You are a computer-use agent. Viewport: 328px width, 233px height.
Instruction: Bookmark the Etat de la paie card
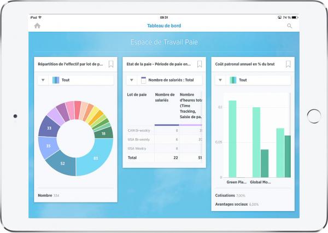[x=200, y=64]
